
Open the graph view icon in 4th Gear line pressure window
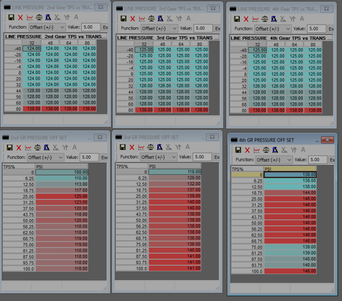(x=256, y=19)
